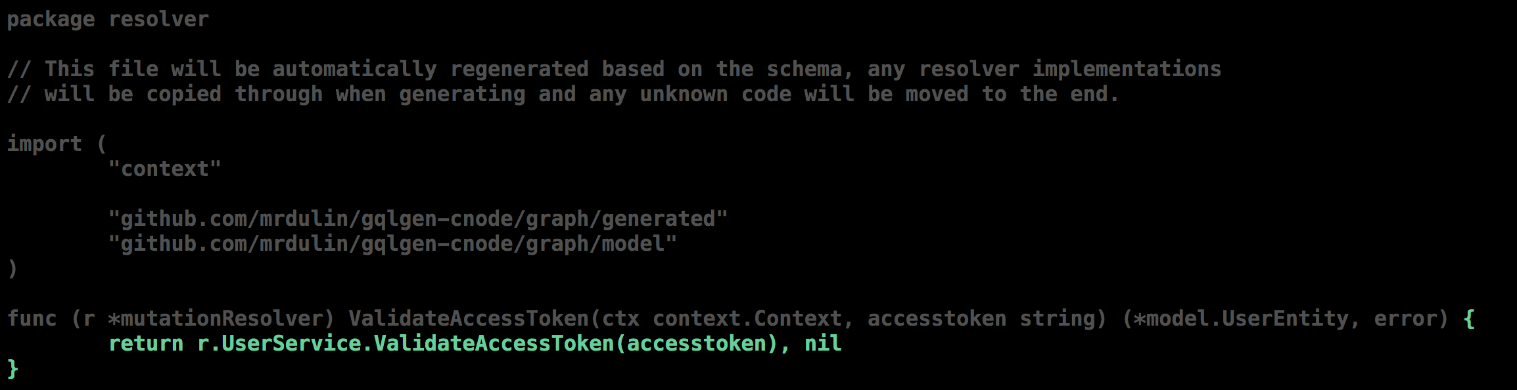Click the closing parenthesis of import block
1517x390 pixels.
click(12, 269)
